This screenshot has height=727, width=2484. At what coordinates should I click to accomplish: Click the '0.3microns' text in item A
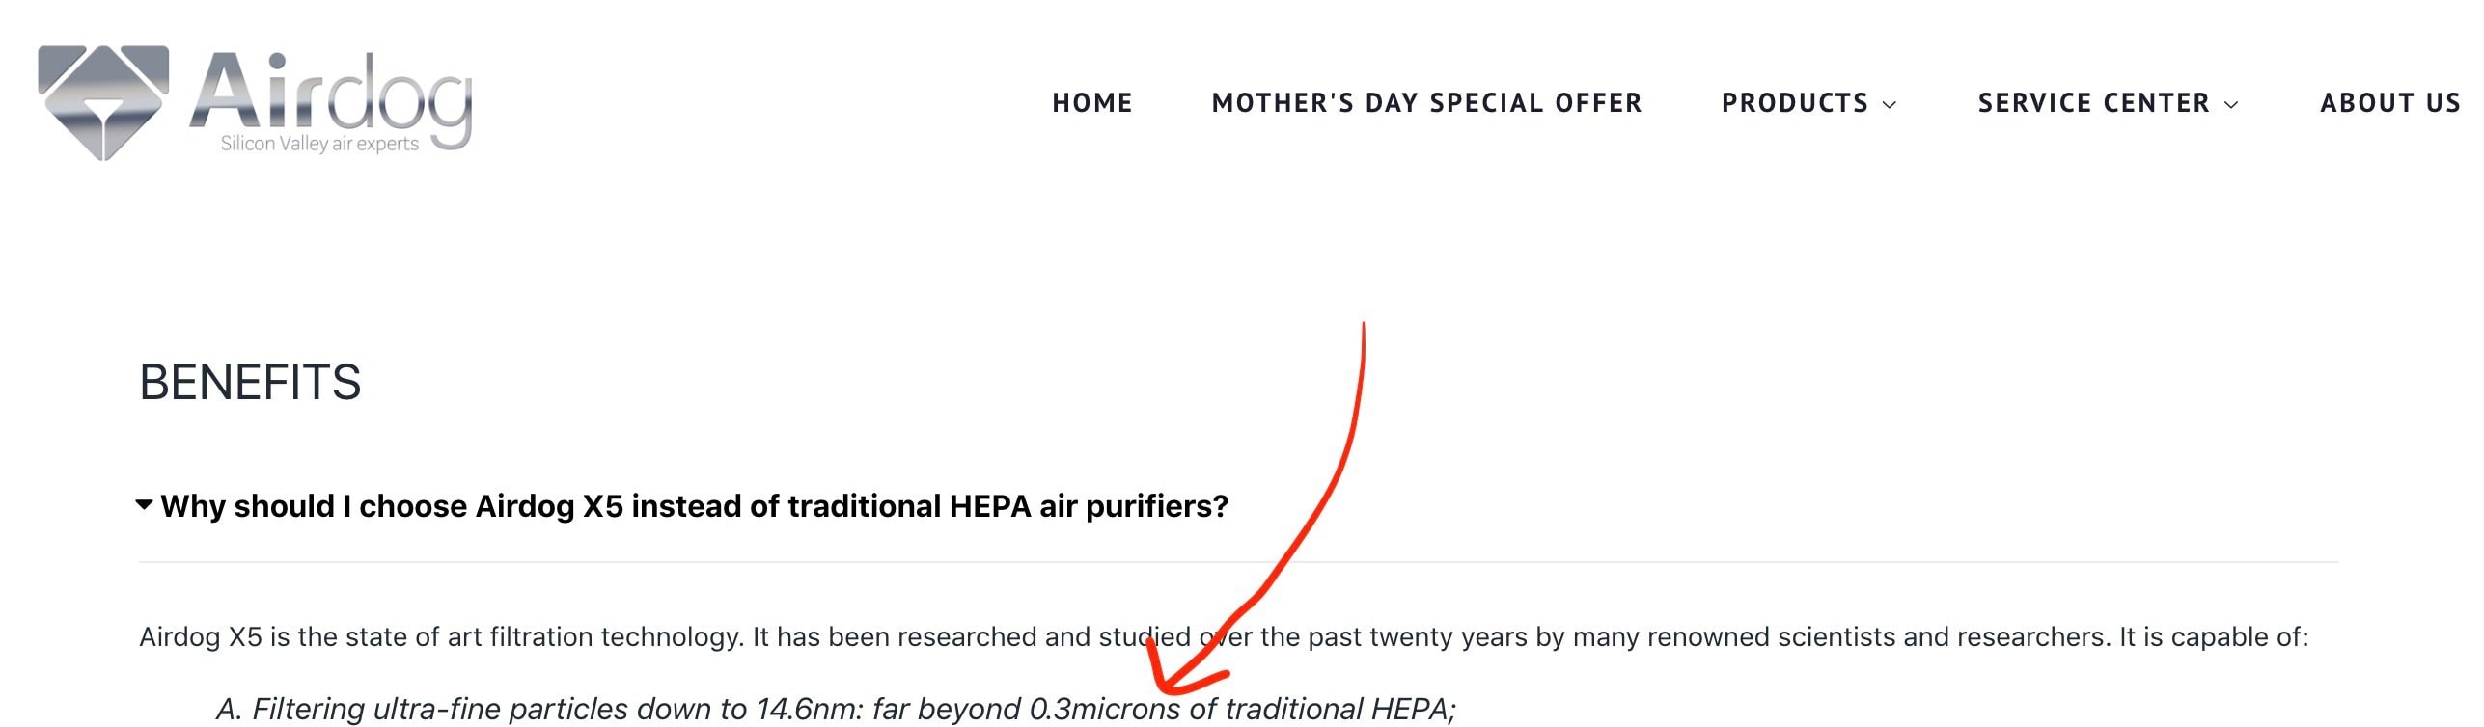click(x=1105, y=710)
